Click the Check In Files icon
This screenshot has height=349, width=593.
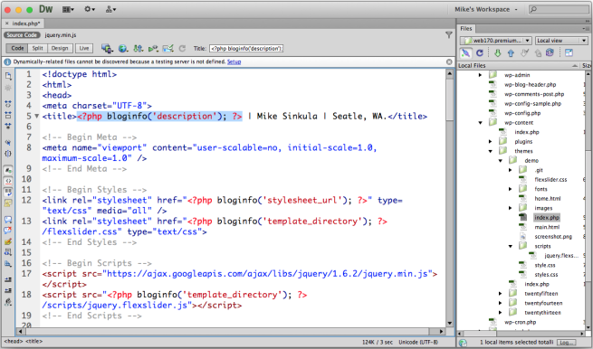click(538, 53)
